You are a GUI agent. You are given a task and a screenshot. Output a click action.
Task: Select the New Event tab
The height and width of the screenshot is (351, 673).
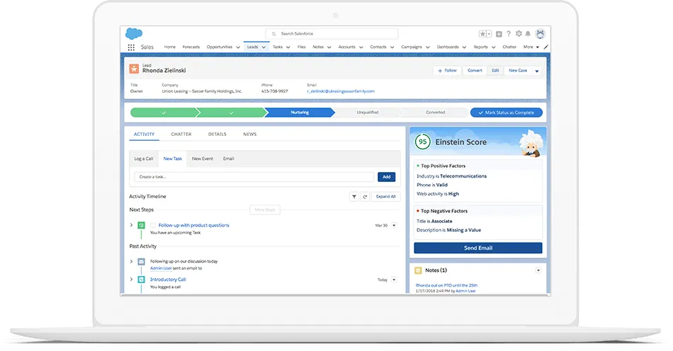tap(203, 159)
